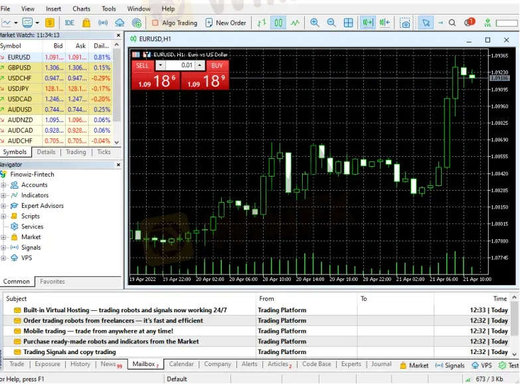Expand the Accounts tree node
Image resolution: width=520 pixels, height=384 pixels.
point(4,185)
